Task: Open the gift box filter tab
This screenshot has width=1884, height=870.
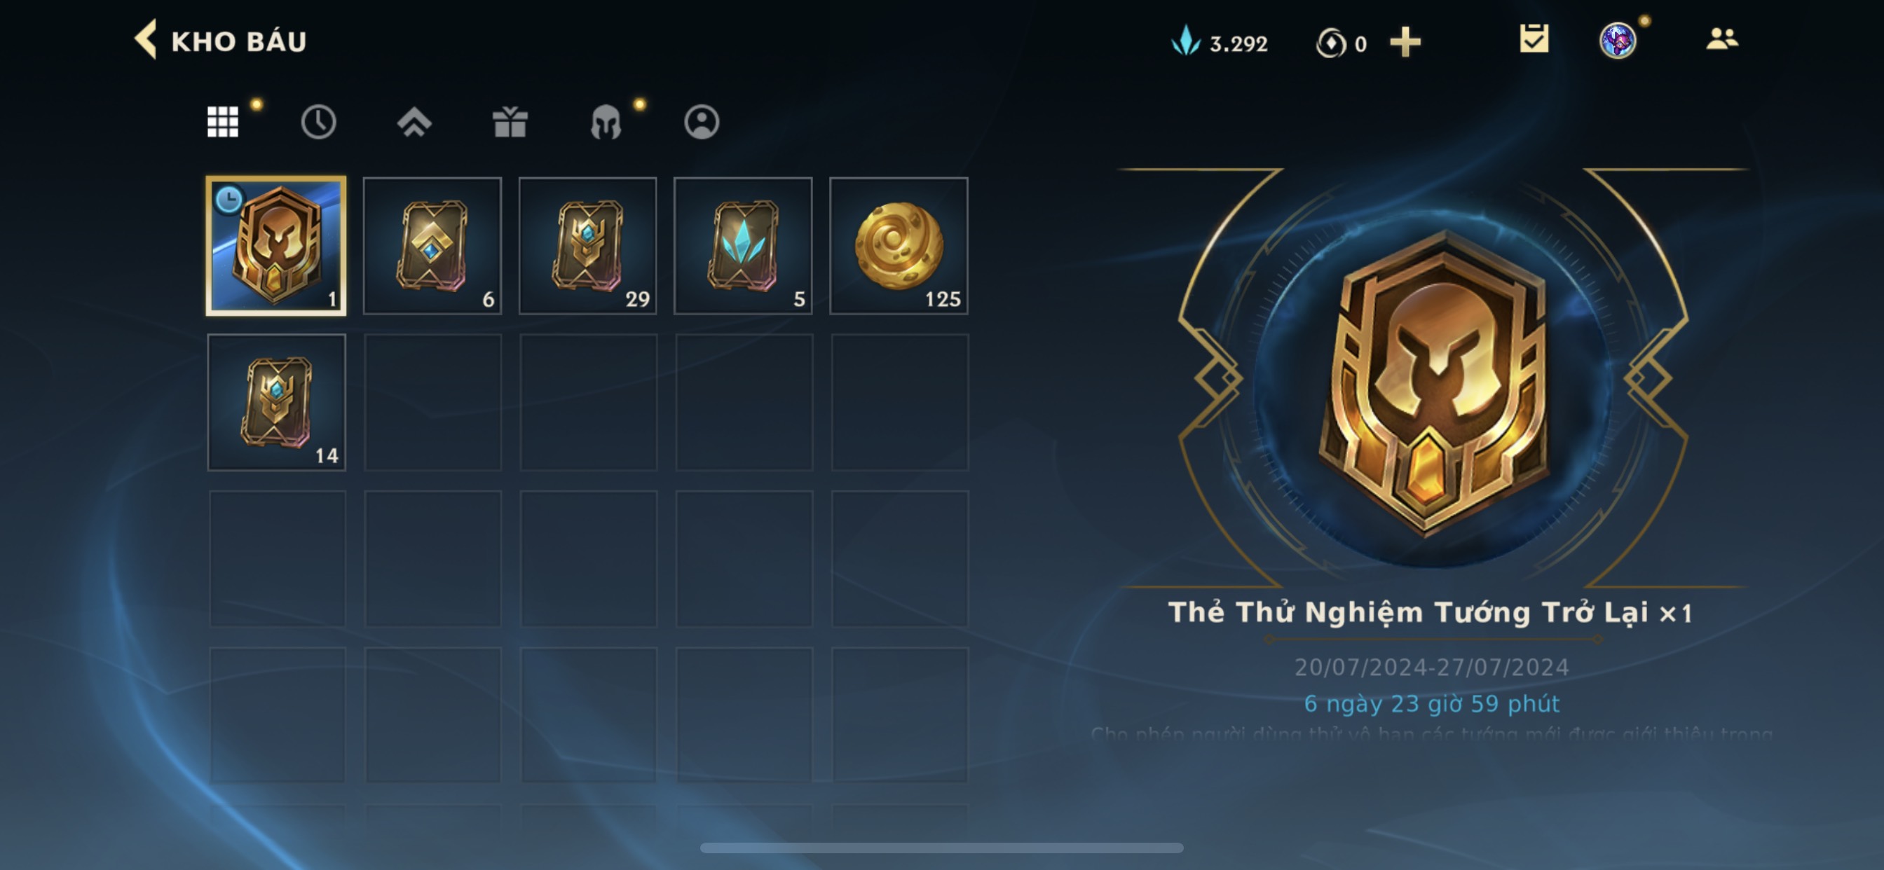Action: [510, 122]
